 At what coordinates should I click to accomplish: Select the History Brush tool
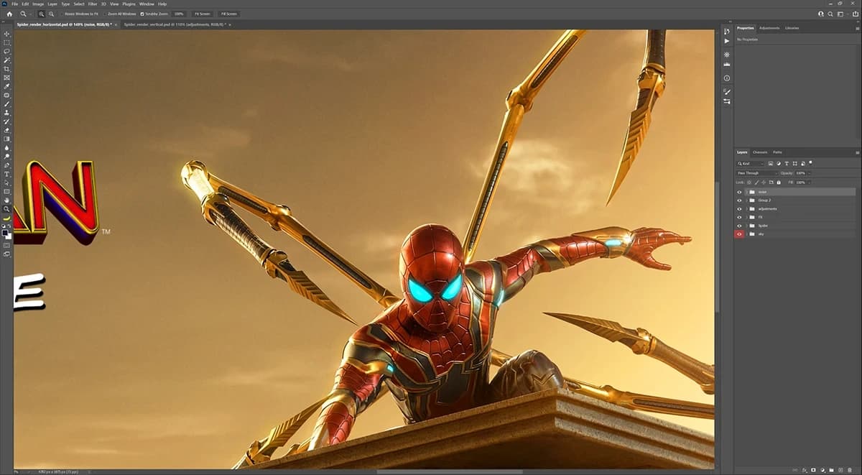pos(7,121)
